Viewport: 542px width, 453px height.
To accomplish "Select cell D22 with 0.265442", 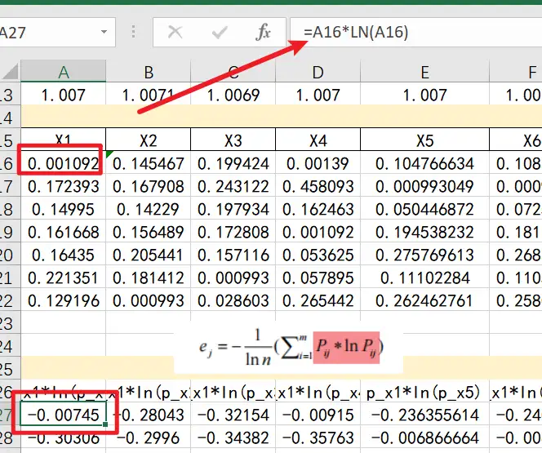I will coord(318,300).
